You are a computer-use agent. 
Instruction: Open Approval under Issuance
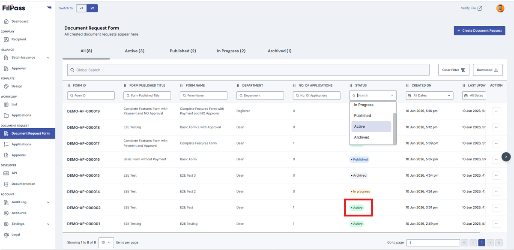pos(18,68)
